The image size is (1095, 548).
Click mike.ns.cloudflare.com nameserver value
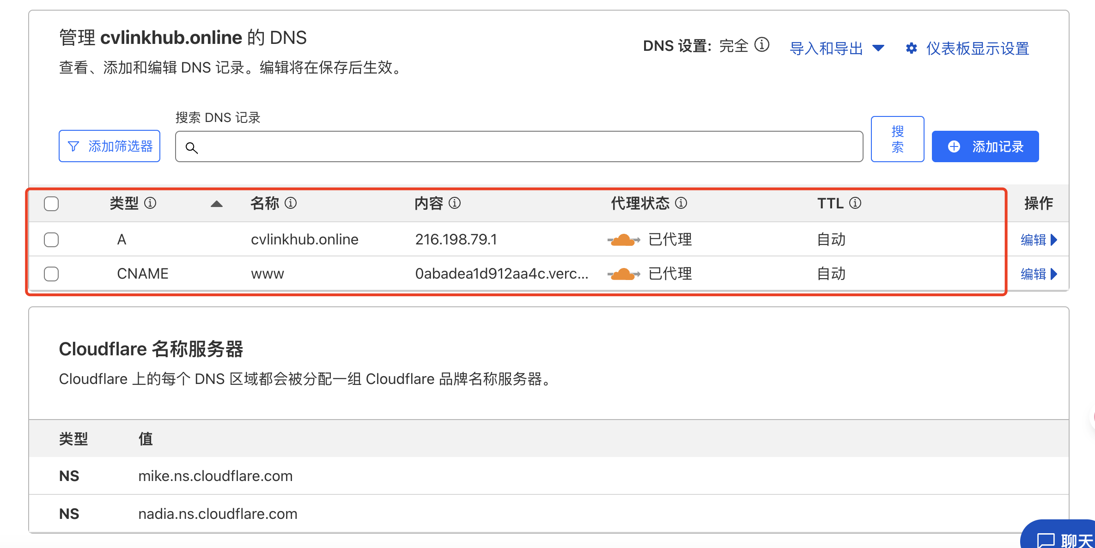(x=215, y=476)
